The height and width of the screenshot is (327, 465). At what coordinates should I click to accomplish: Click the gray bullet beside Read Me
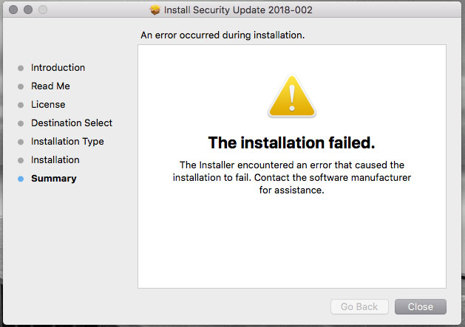click(x=21, y=86)
